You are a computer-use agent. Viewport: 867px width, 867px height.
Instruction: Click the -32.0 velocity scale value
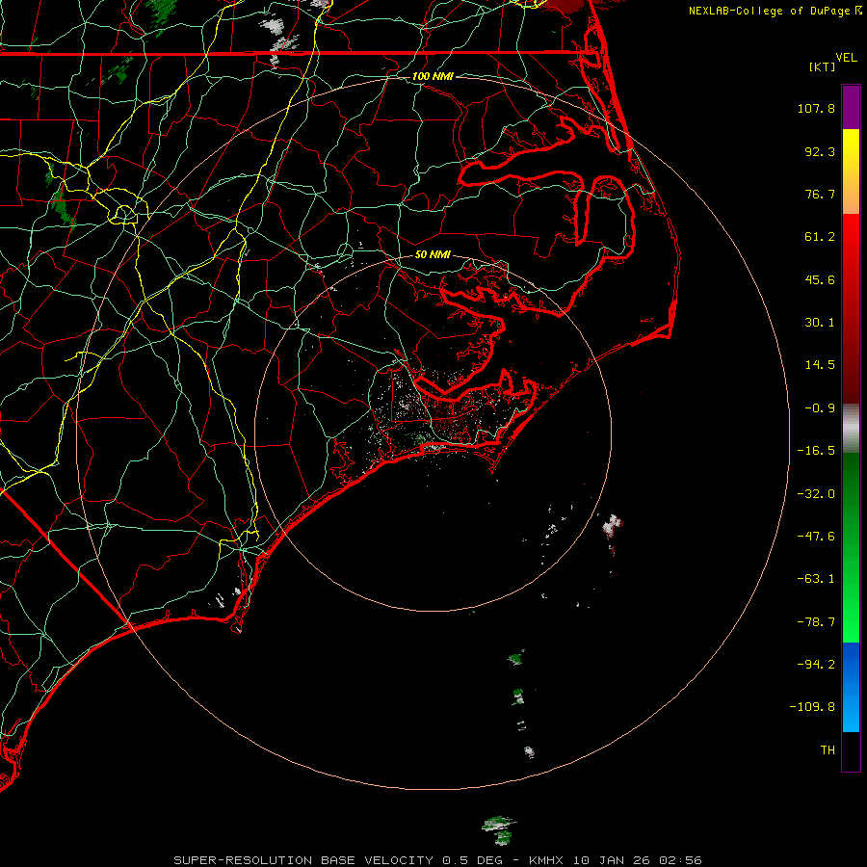pos(816,494)
